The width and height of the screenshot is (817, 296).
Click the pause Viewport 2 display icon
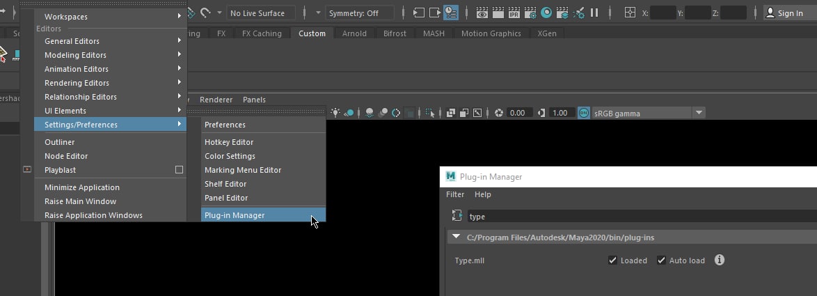[594, 13]
